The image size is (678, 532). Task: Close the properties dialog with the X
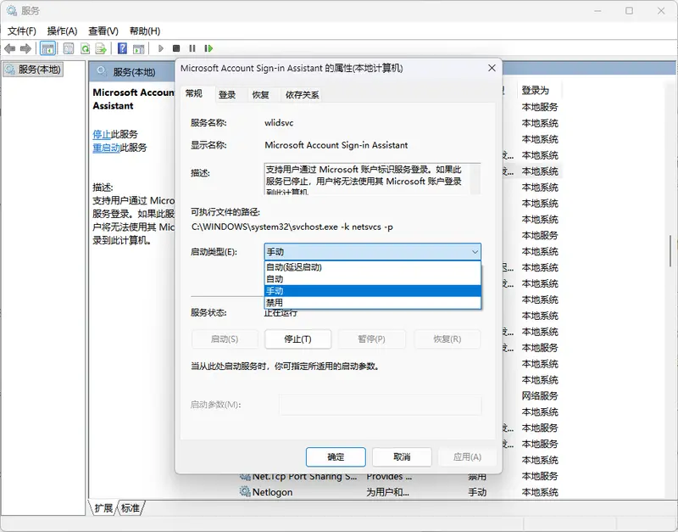click(x=492, y=68)
